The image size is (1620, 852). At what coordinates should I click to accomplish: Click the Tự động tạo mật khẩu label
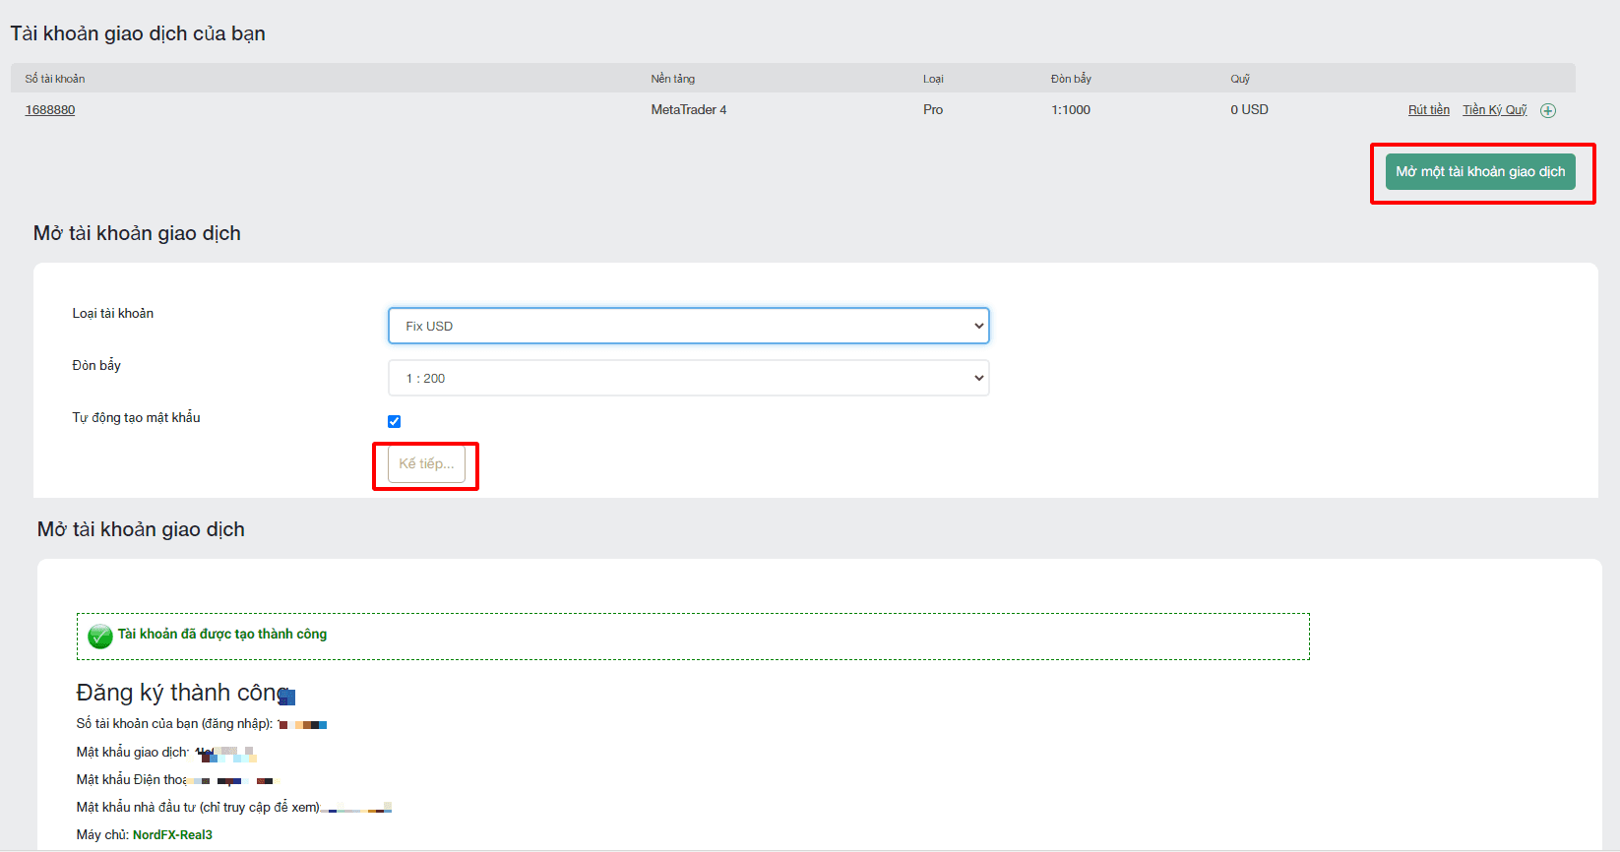tap(136, 418)
